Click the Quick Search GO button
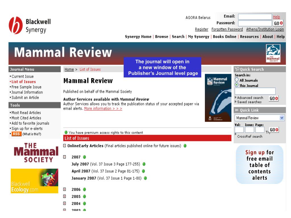This screenshot has height=218, width=291. [274, 98]
